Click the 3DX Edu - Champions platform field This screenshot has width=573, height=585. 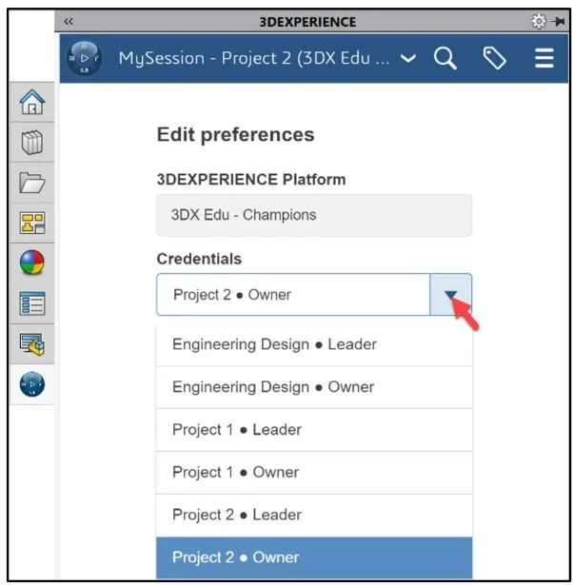(x=314, y=215)
